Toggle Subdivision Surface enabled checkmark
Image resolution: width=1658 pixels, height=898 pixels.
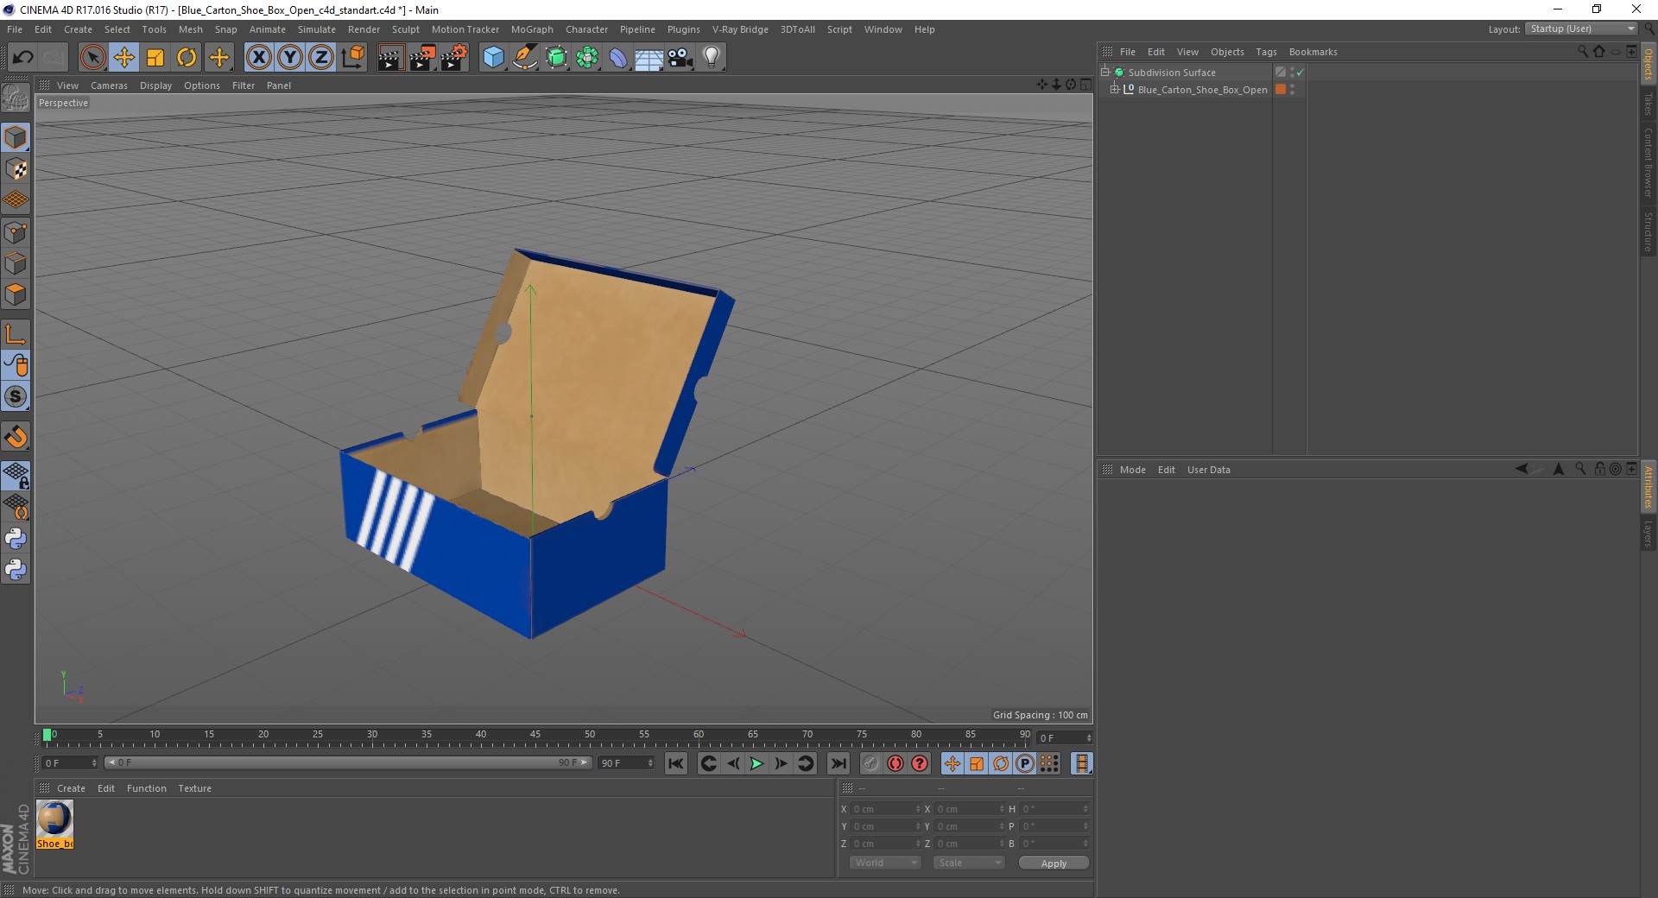pyautogui.click(x=1300, y=73)
